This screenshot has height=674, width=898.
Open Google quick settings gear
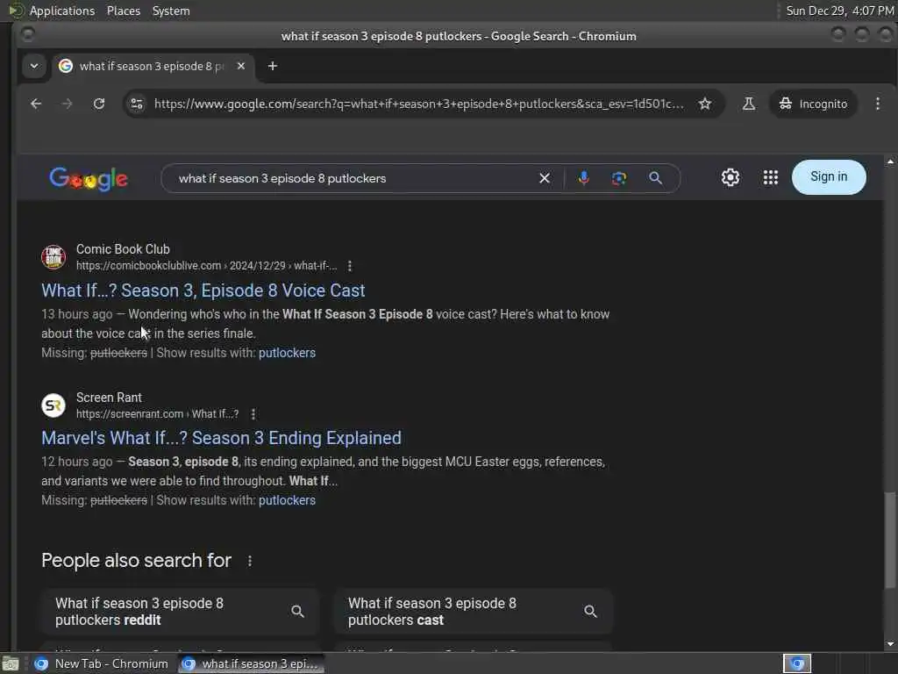(x=731, y=177)
